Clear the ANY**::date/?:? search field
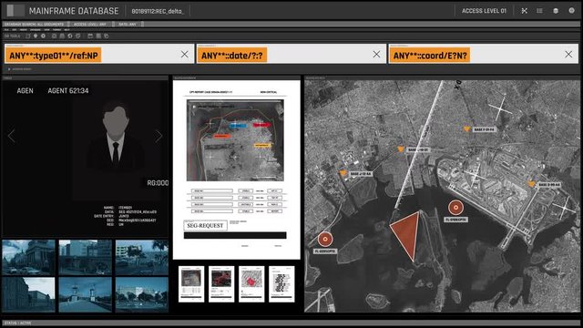Image resolution: width=583 pixels, height=328 pixels. pyautogui.click(x=376, y=55)
